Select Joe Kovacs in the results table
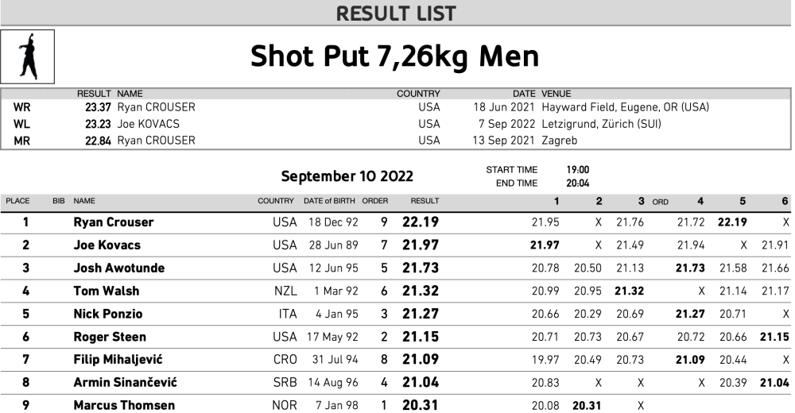 pyautogui.click(x=107, y=245)
